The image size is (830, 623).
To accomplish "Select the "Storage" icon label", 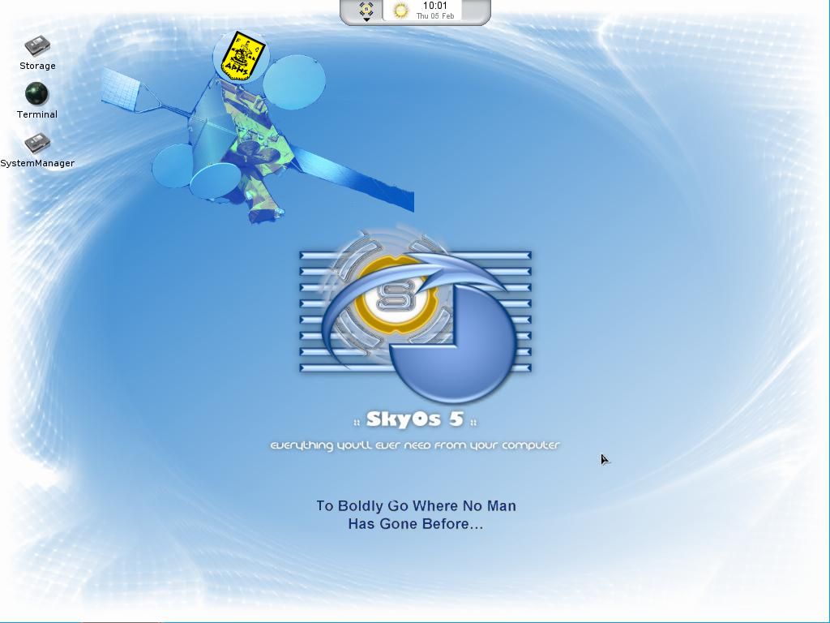I will [x=37, y=66].
